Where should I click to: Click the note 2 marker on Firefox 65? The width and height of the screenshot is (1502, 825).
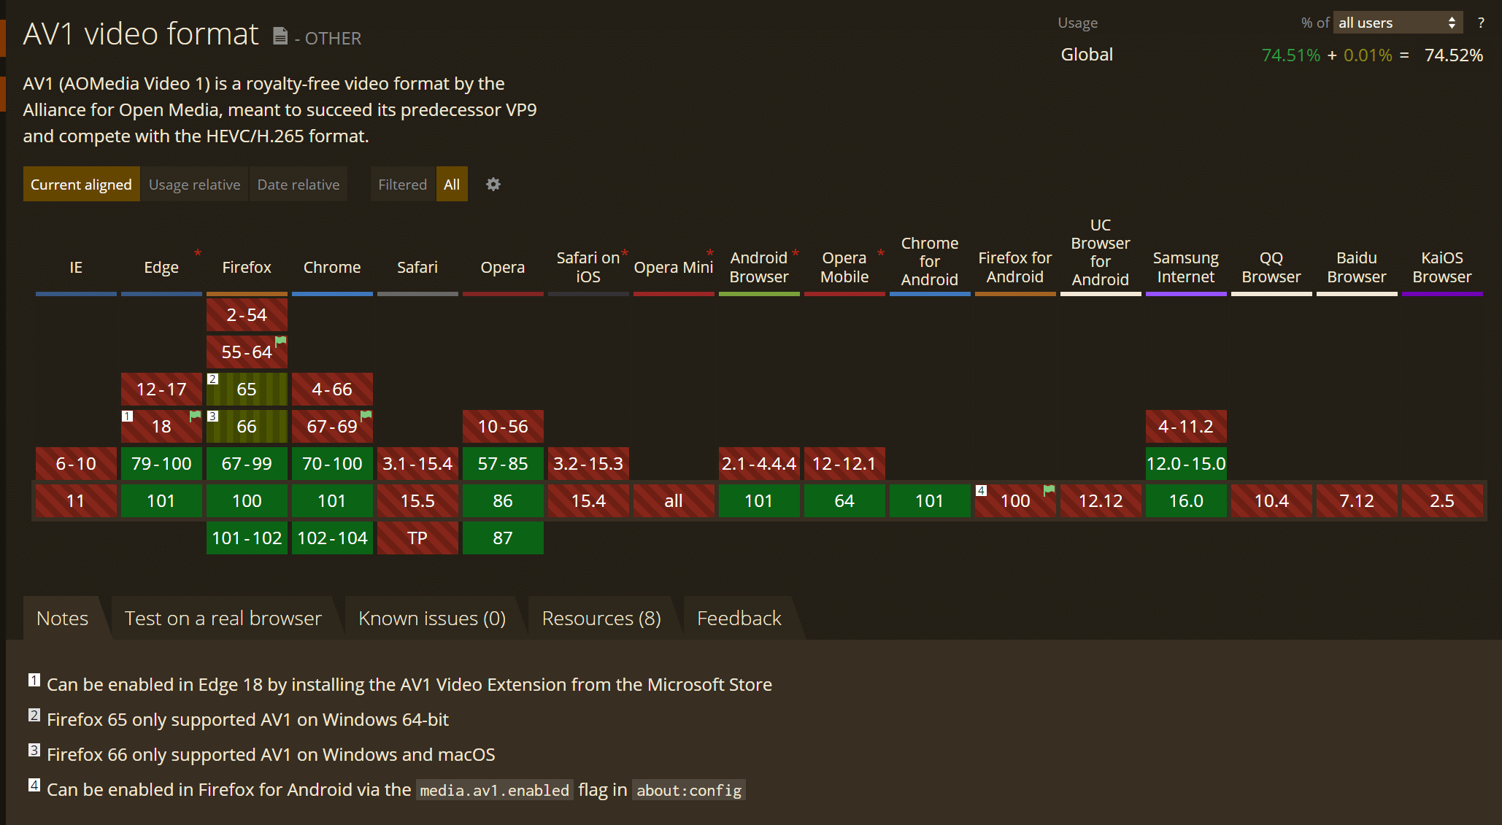(x=213, y=379)
